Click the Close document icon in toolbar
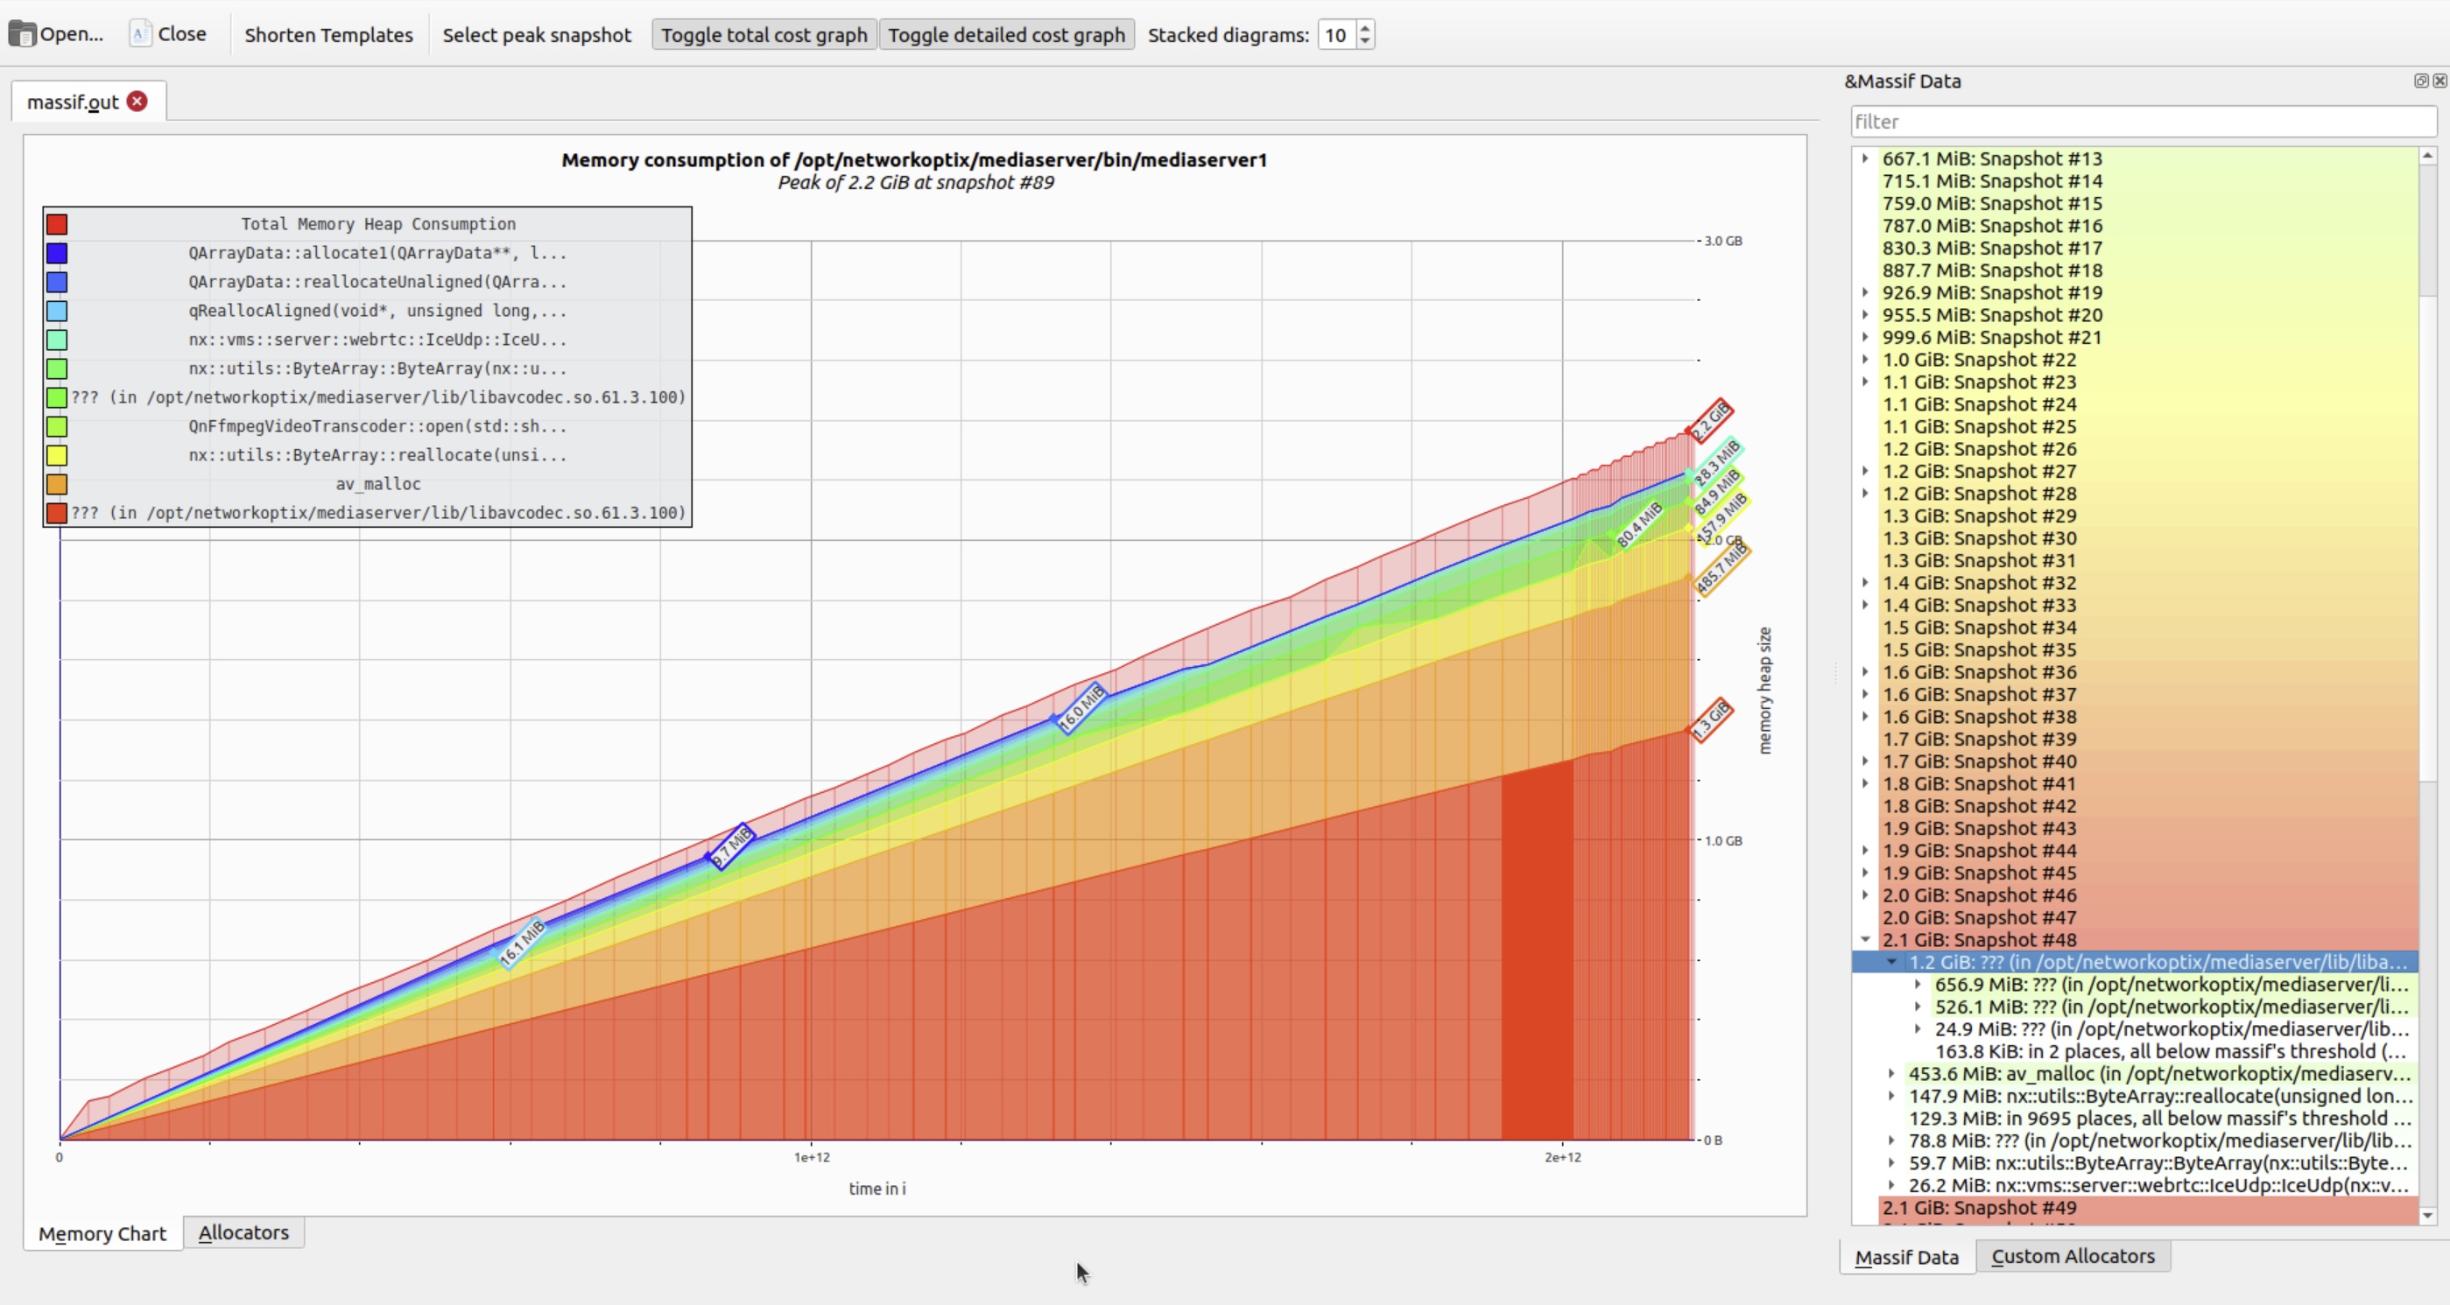The width and height of the screenshot is (2450, 1305). coord(141,34)
